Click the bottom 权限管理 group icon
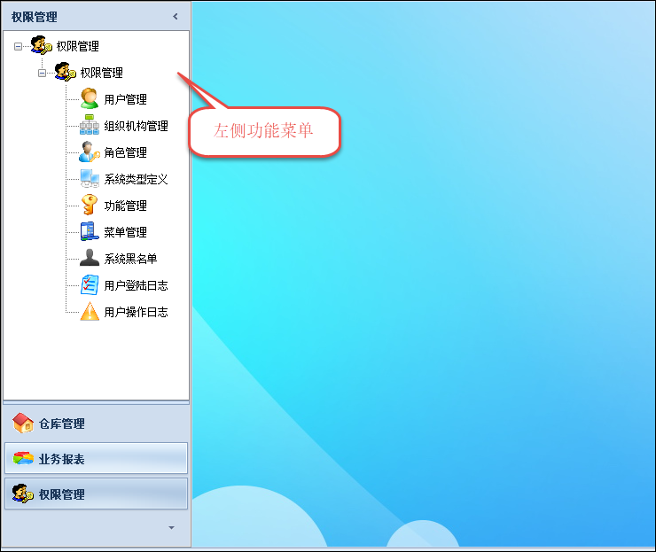The width and height of the screenshot is (656, 552). point(23,494)
